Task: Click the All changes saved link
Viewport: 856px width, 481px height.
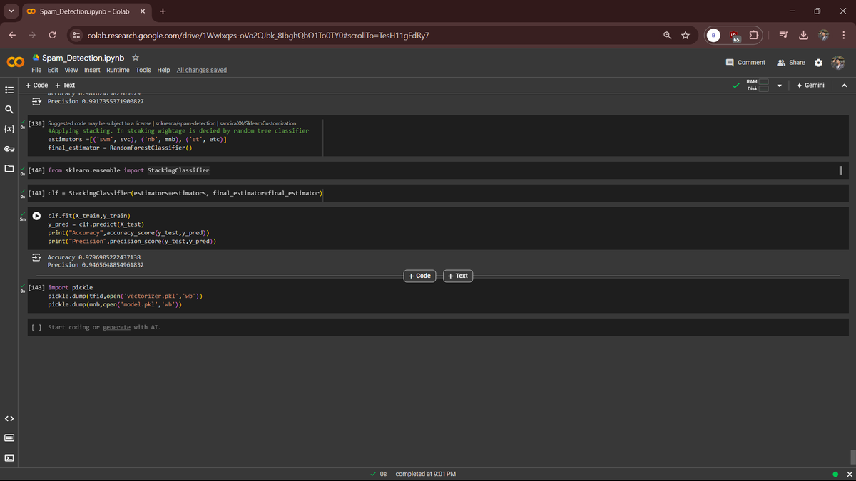Action: click(x=202, y=70)
